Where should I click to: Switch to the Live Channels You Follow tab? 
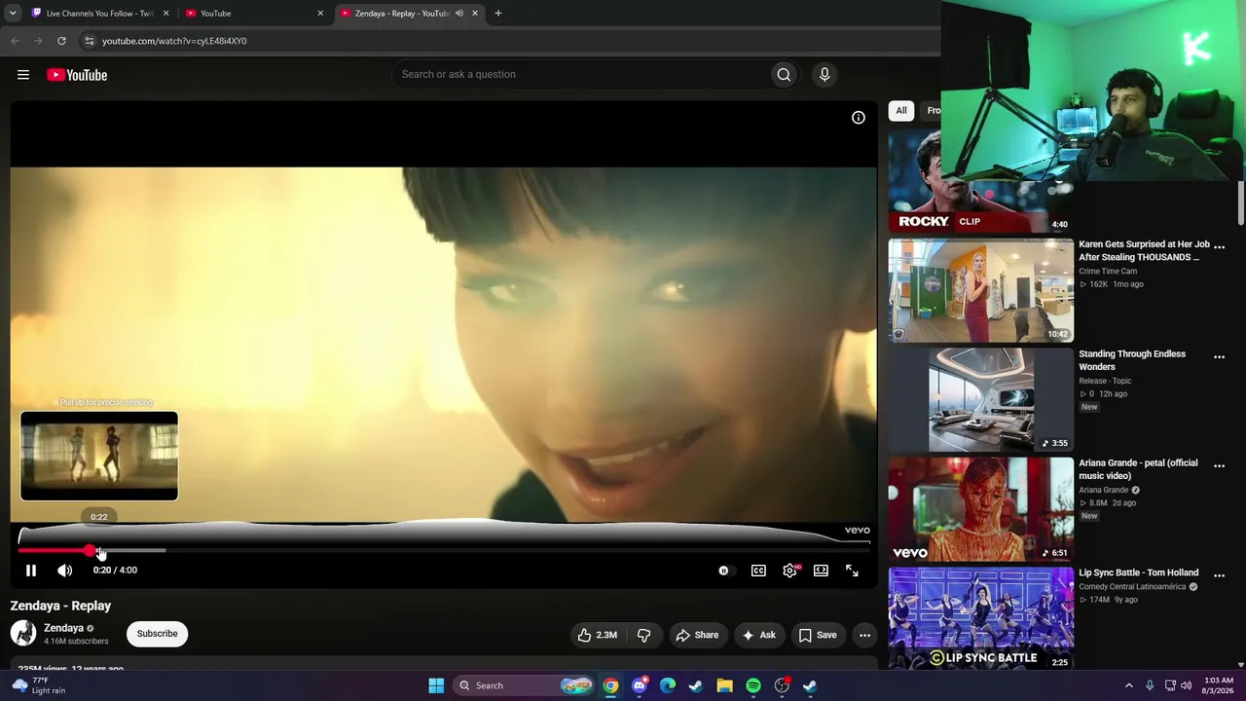pos(98,14)
